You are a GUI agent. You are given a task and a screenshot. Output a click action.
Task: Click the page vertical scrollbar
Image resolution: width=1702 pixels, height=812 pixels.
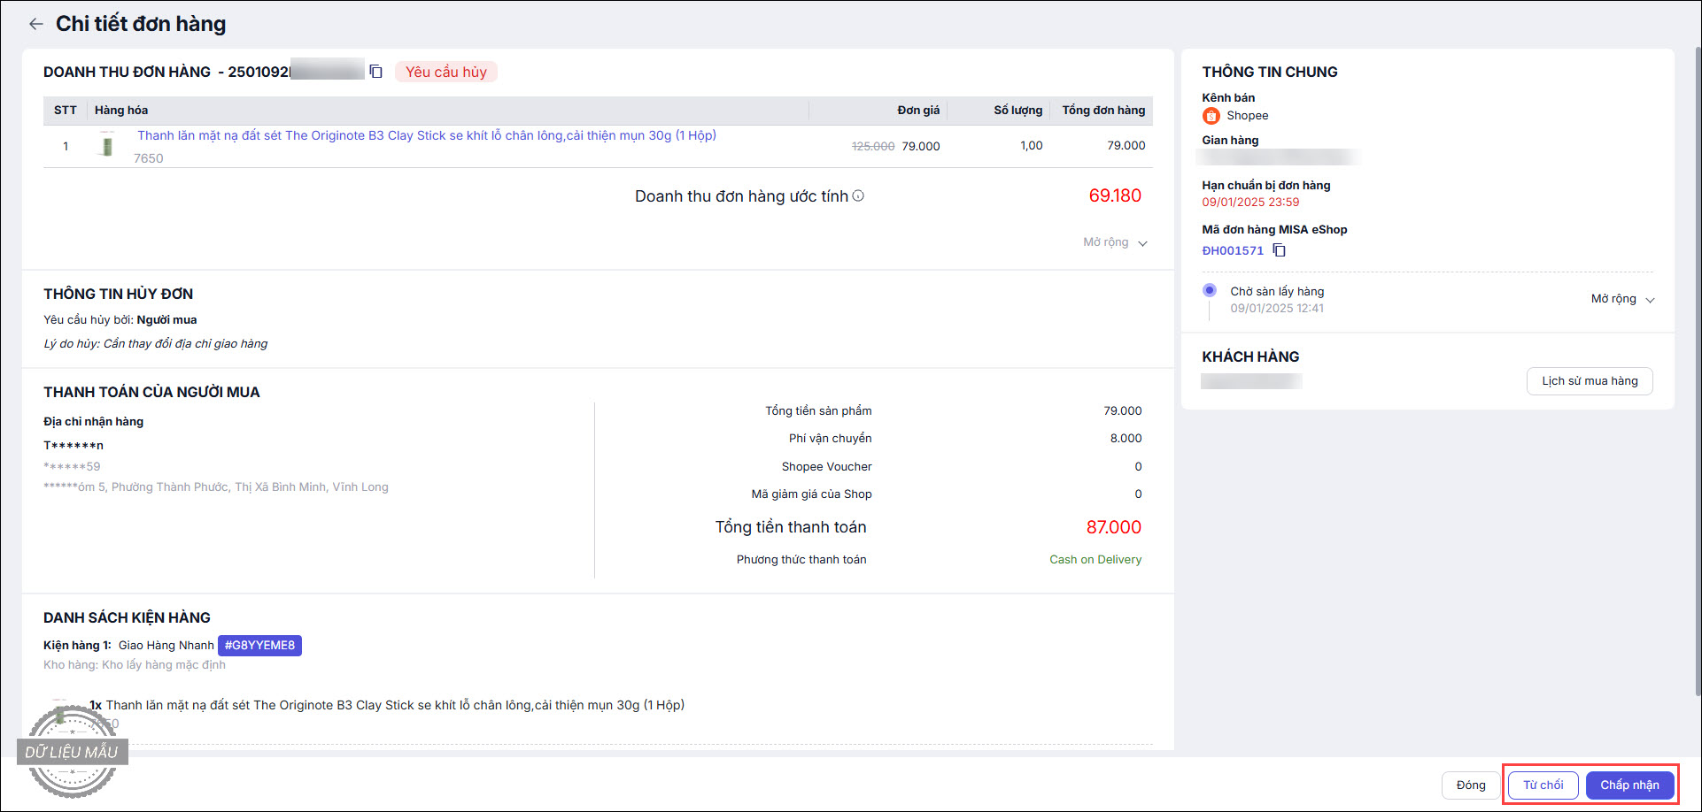1695,354
